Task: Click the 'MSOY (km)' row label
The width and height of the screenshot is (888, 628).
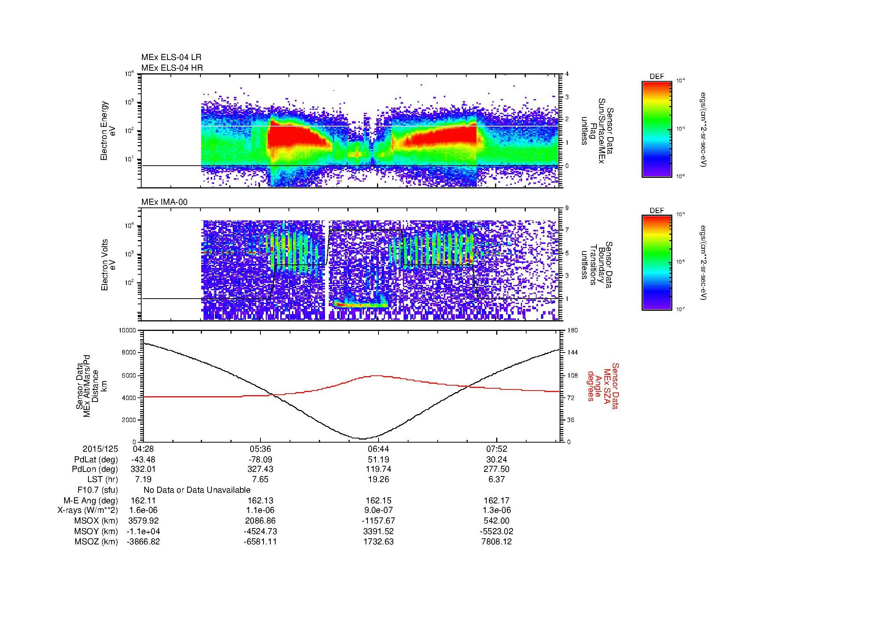Action: coord(96,532)
